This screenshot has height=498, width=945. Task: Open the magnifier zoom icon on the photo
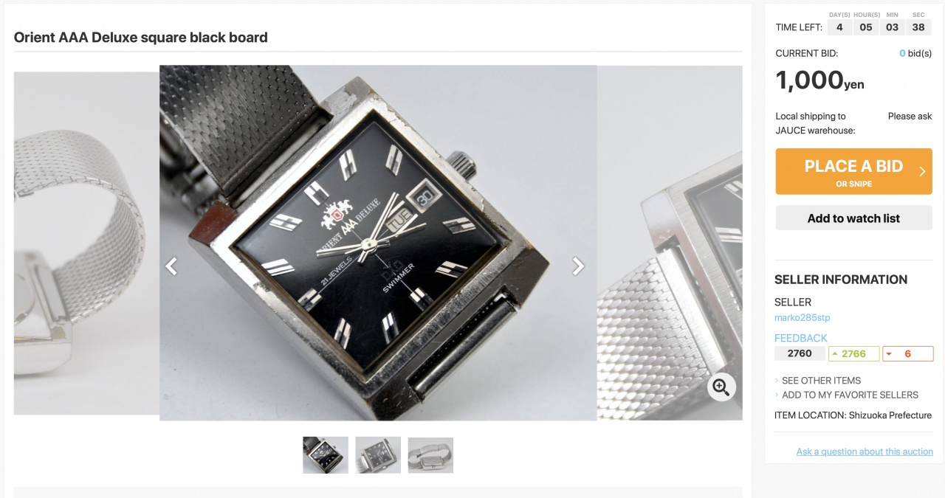pos(721,386)
